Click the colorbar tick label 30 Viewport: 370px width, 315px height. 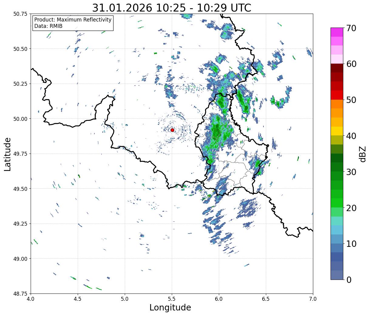click(x=351, y=172)
